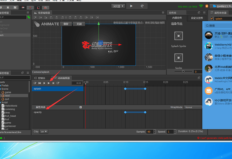Toggle the second gizmo position mode button

pyautogui.click(x=30, y=7)
